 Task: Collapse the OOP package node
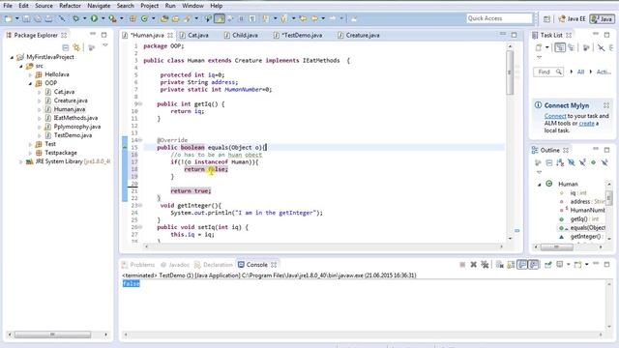coord(30,83)
